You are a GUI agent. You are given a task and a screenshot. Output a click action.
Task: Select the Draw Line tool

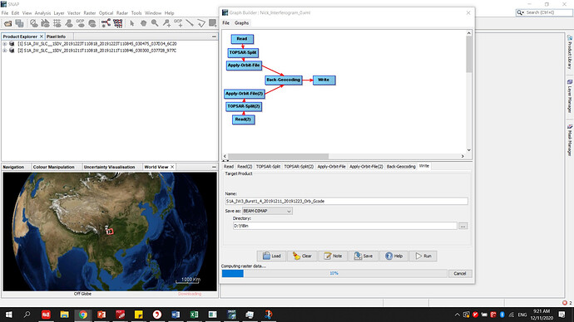pos(190,23)
